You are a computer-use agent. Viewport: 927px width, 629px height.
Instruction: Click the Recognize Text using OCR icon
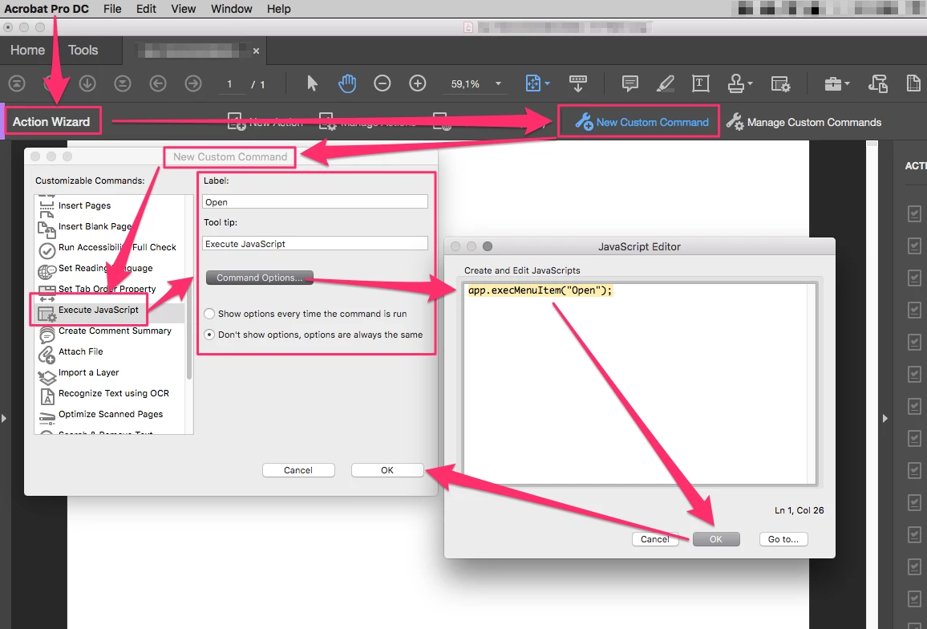pyautogui.click(x=47, y=396)
